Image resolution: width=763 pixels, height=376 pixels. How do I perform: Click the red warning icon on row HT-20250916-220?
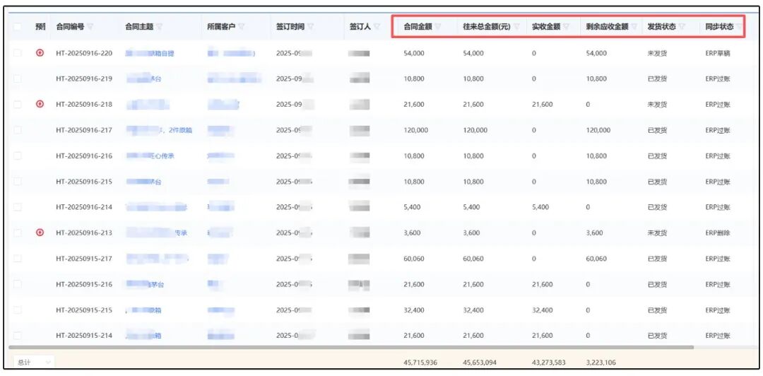pos(40,53)
